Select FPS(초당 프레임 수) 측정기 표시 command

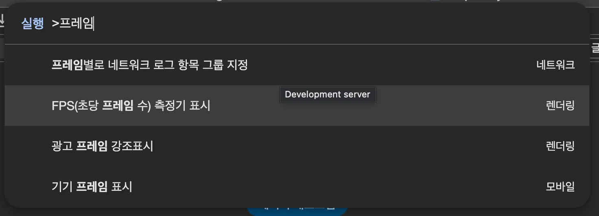(x=131, y=106)
